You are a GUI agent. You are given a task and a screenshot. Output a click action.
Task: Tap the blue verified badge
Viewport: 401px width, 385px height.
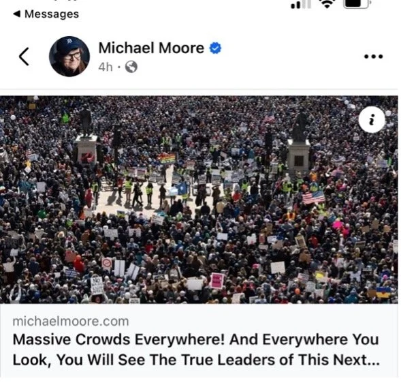pos(215,48)
